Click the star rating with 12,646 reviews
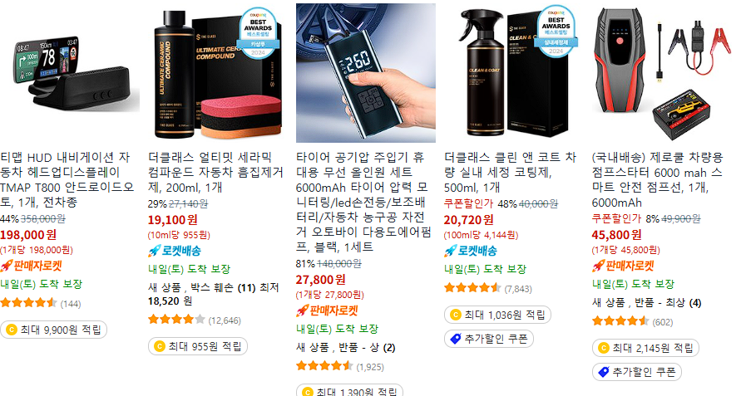 click(176, 320)
